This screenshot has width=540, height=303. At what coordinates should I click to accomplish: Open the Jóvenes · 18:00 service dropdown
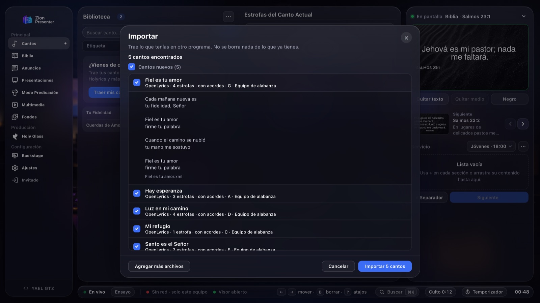coord(491,146)
